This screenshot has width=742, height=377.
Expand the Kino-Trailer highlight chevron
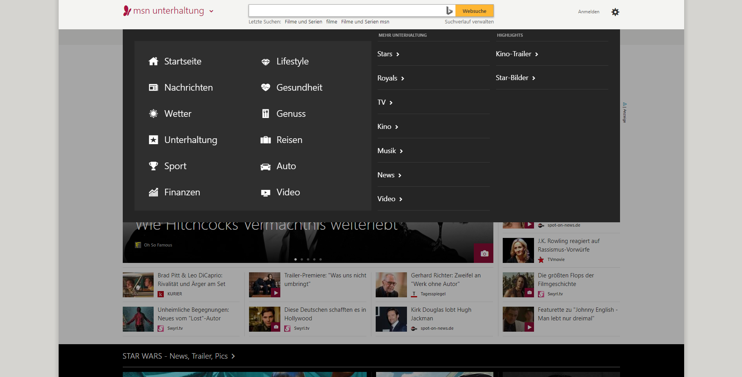[537, 54]
